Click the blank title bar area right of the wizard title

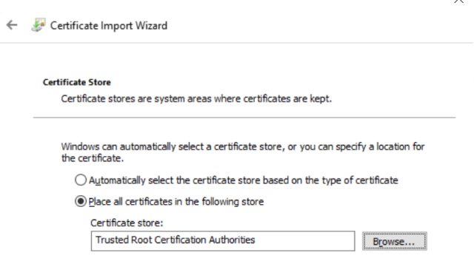308,25
